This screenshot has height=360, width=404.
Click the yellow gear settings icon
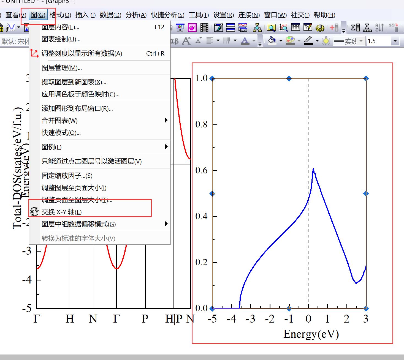click(x=320, y=28)
